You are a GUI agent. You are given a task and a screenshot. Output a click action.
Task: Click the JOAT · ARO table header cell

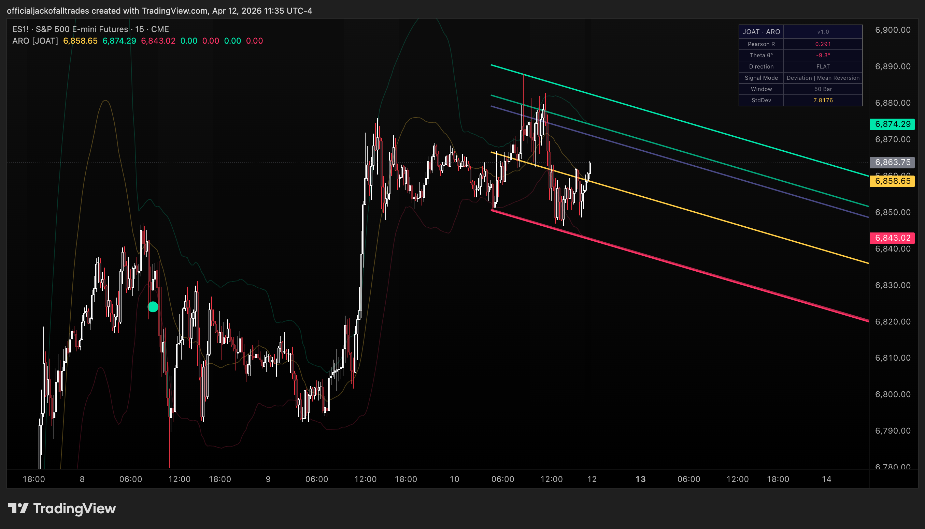click(761, 32)
